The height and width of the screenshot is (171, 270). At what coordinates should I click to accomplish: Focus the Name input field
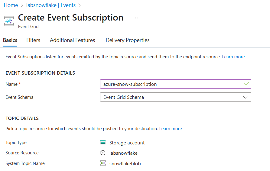175,84
